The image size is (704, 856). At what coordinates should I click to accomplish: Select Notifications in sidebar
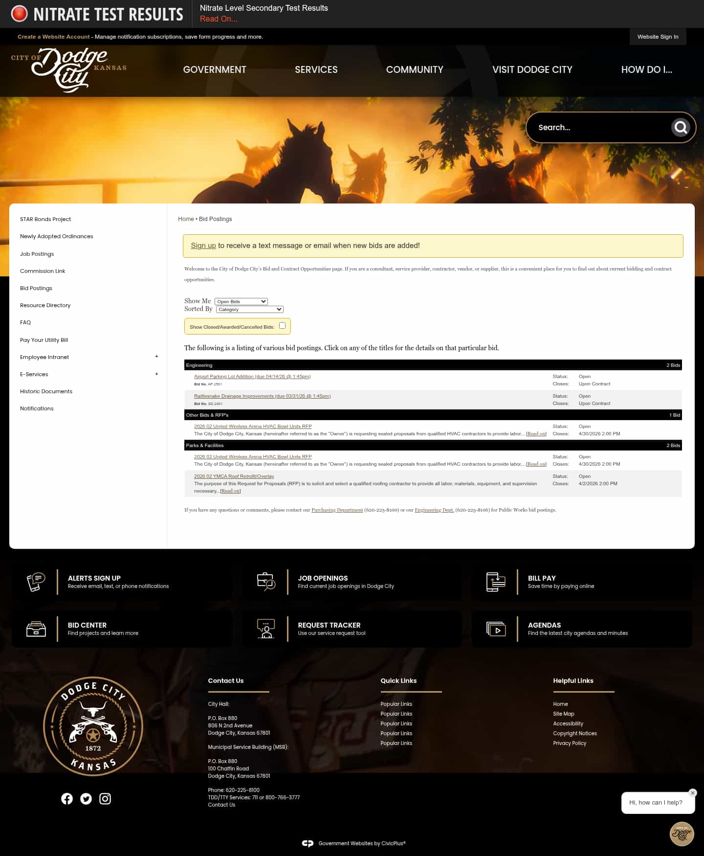point(37,408)
